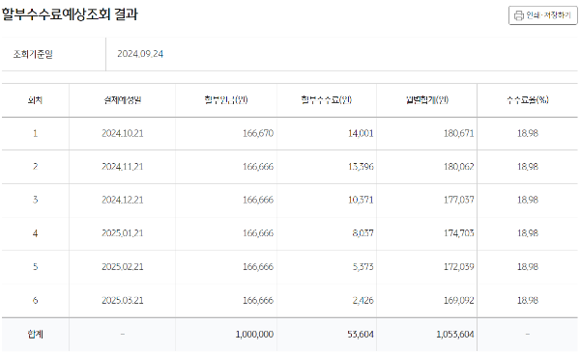Select fee amount 13,396

click(361, 167)
